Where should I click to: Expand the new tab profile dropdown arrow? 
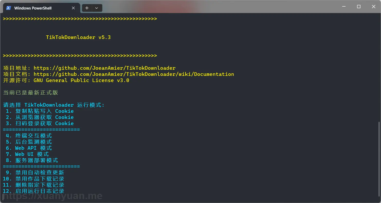pyautogui.click(x=97, y=8)
